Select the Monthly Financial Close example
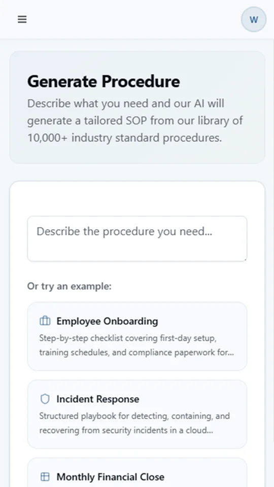274x487 pixels. coord(137,473)
